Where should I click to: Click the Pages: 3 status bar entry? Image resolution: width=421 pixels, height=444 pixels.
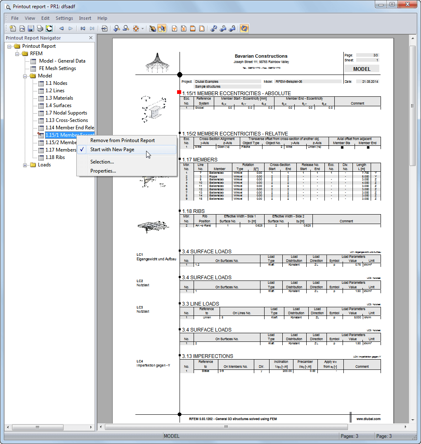[350, 436]
